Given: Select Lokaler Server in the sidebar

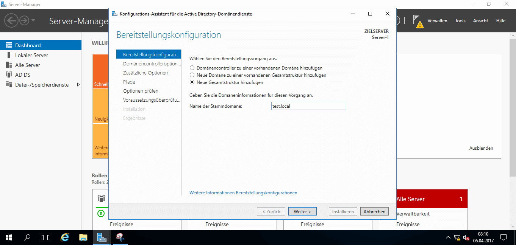Looking at the screenshot, I should point(41,55).
